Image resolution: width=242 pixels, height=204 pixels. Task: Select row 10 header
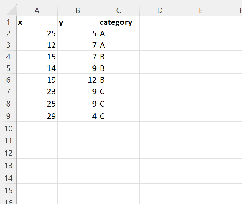tap(8, 128)
